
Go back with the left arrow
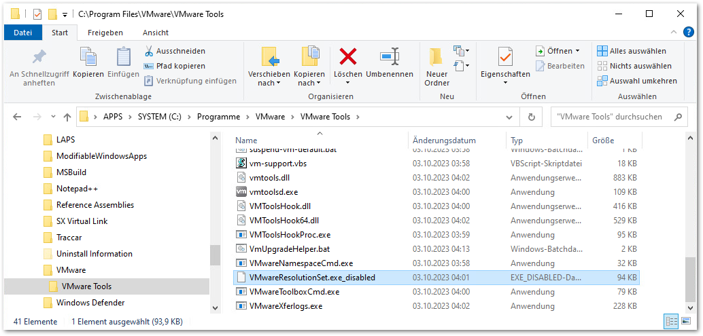[17, 117]
